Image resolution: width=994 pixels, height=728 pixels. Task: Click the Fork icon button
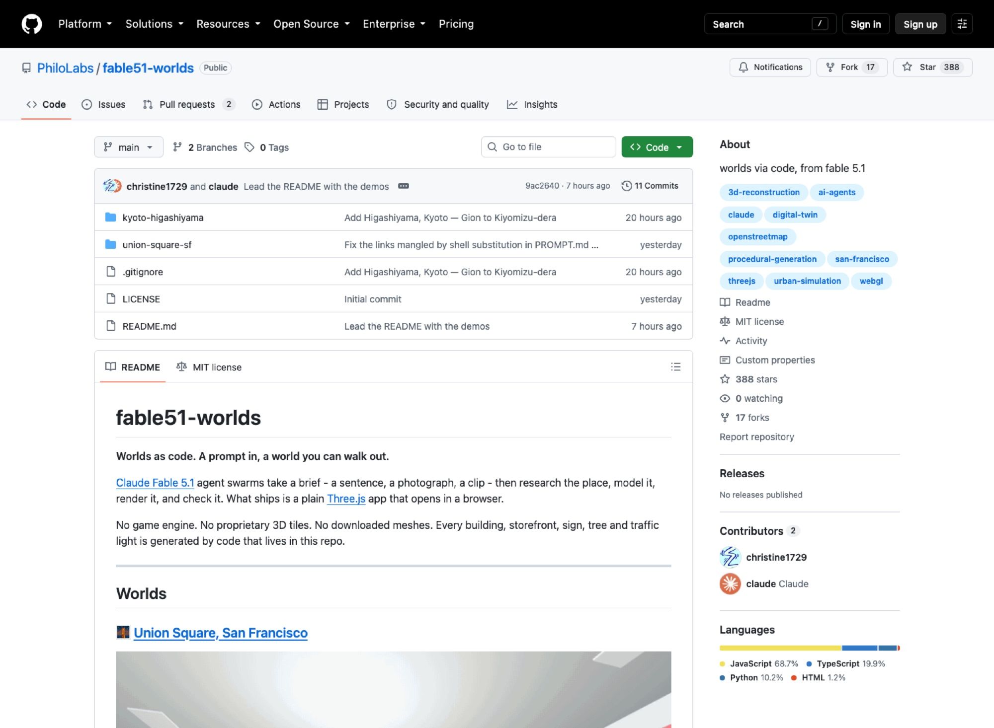click(x=830, y=67)
